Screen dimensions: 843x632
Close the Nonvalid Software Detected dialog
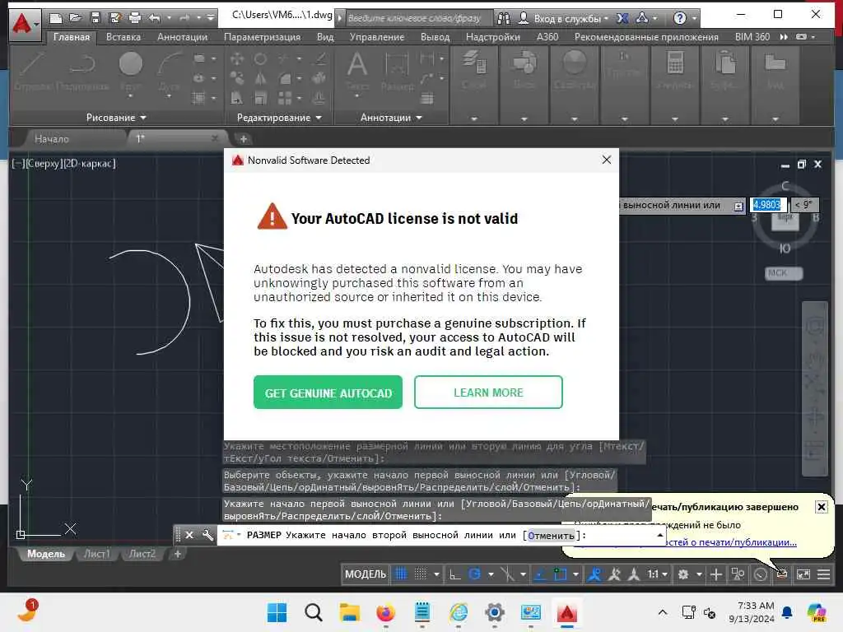tap(607, 160)
